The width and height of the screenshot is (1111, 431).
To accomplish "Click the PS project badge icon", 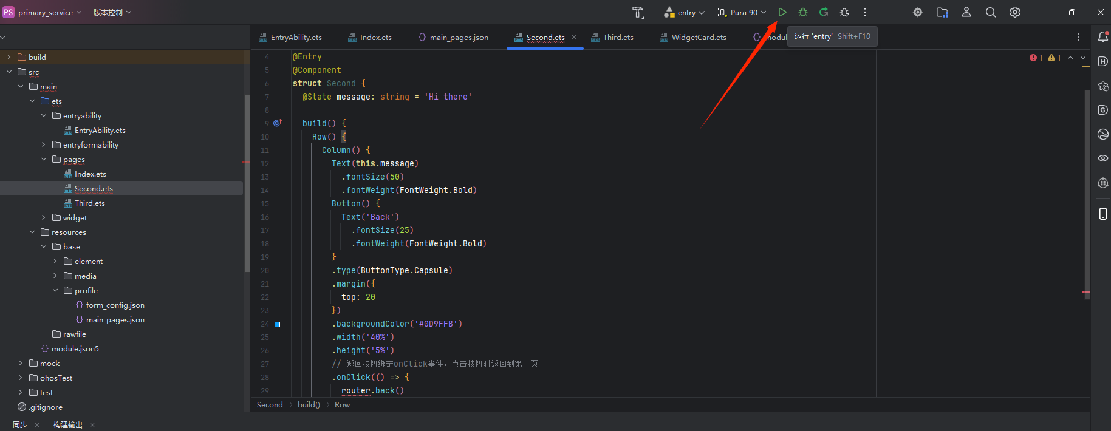I will pyautogui.click(x=9, y=12).
